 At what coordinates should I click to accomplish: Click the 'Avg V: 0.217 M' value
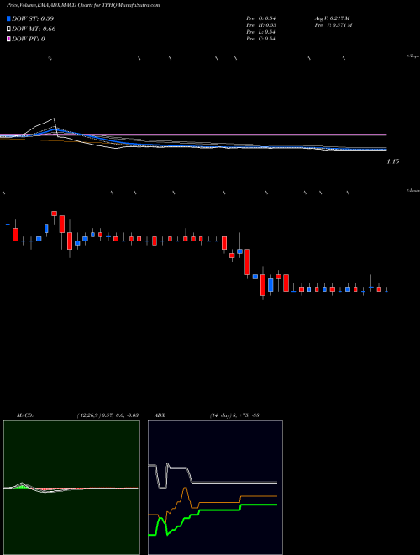[x=331, y=18]
